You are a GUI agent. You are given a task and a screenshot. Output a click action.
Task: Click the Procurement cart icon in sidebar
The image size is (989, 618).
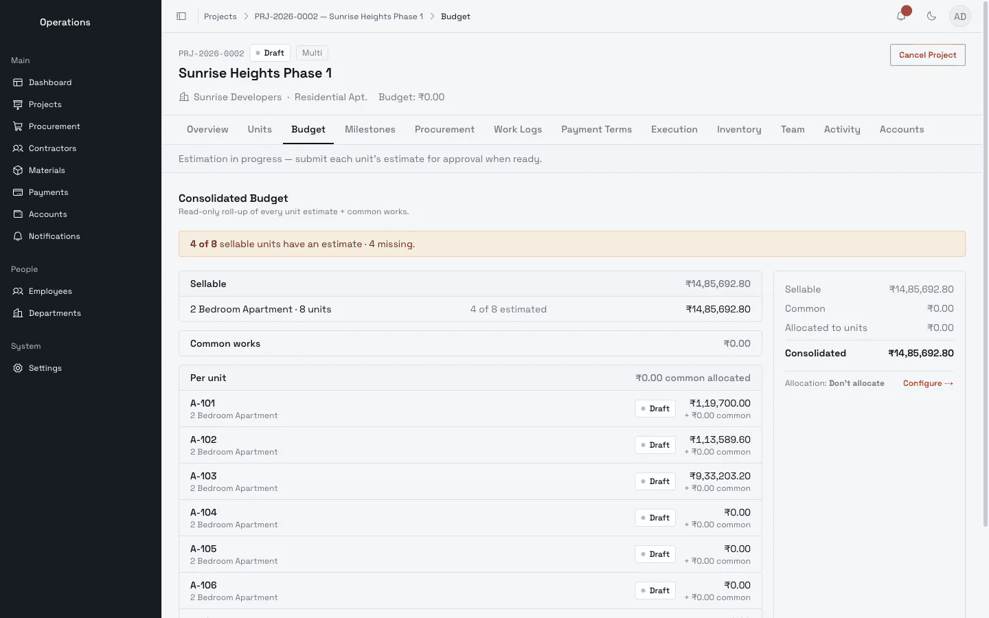click(18, 126)
